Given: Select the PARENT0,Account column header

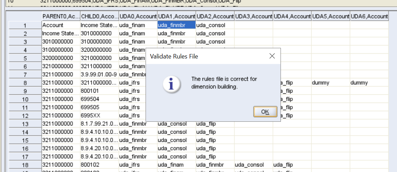Looking at the screenshot, I should [x=61, y=16].
